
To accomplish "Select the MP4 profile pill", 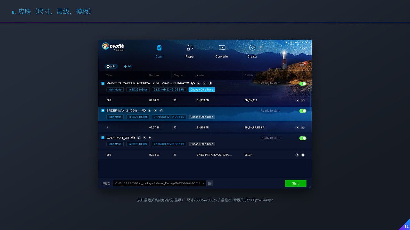I will pyautogui.click(x=111, y=66).
